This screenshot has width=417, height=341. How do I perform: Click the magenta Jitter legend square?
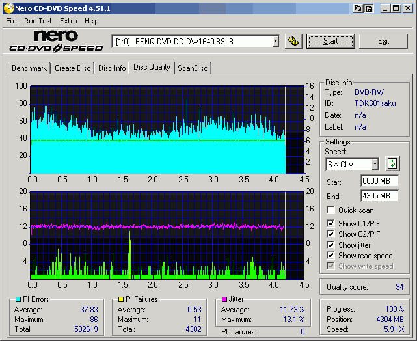pyautogui.click(x=224, y=299)
